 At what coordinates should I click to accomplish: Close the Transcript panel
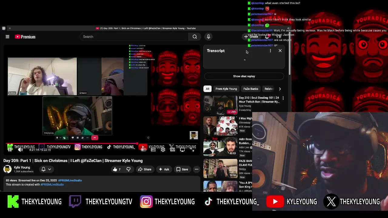(x=280, y=51)
